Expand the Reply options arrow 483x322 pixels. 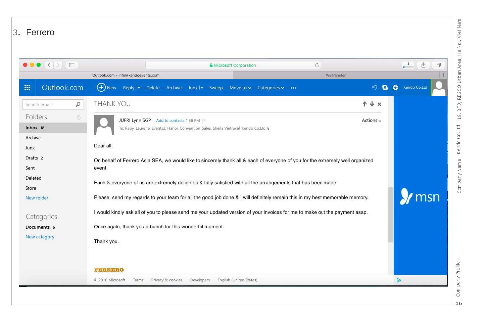pos(139,88)
